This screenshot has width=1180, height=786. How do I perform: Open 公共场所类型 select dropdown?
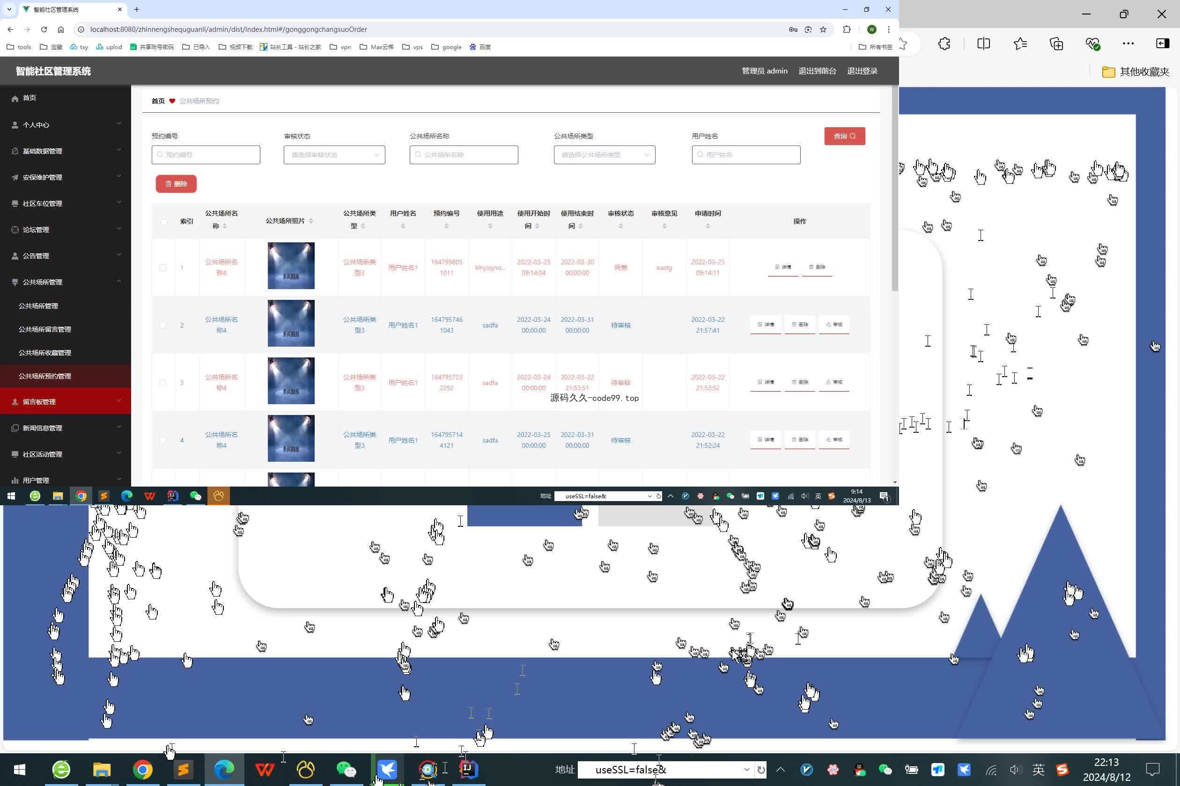pyautogui.click(x=605, y=155)
